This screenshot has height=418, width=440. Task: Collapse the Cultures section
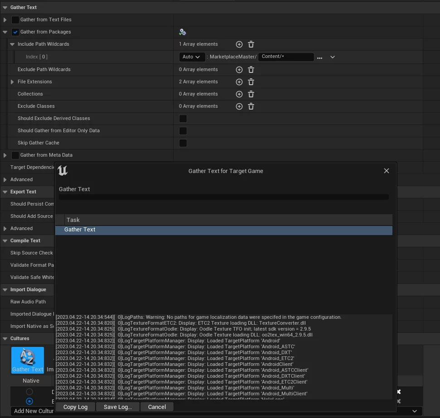(5, 339)
